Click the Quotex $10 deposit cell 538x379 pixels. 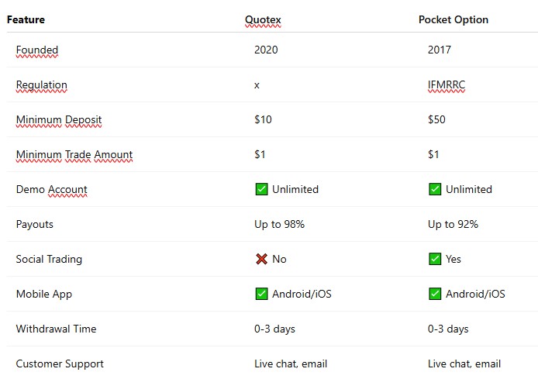[263, 119]
